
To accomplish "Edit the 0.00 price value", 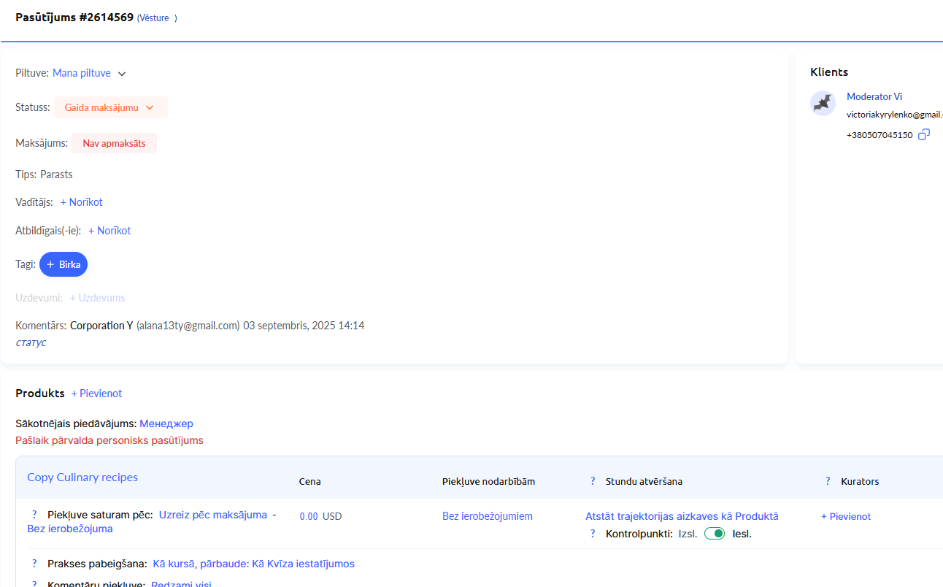I will coord(309,516).
